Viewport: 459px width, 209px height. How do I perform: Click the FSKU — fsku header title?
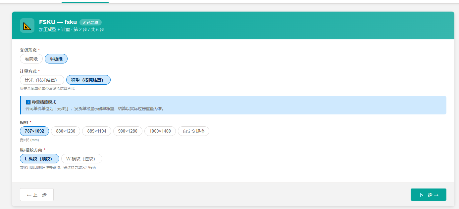point(58,22)
